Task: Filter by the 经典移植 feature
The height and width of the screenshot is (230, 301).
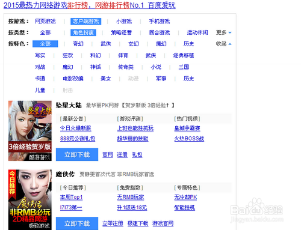Action: point(184,55)
